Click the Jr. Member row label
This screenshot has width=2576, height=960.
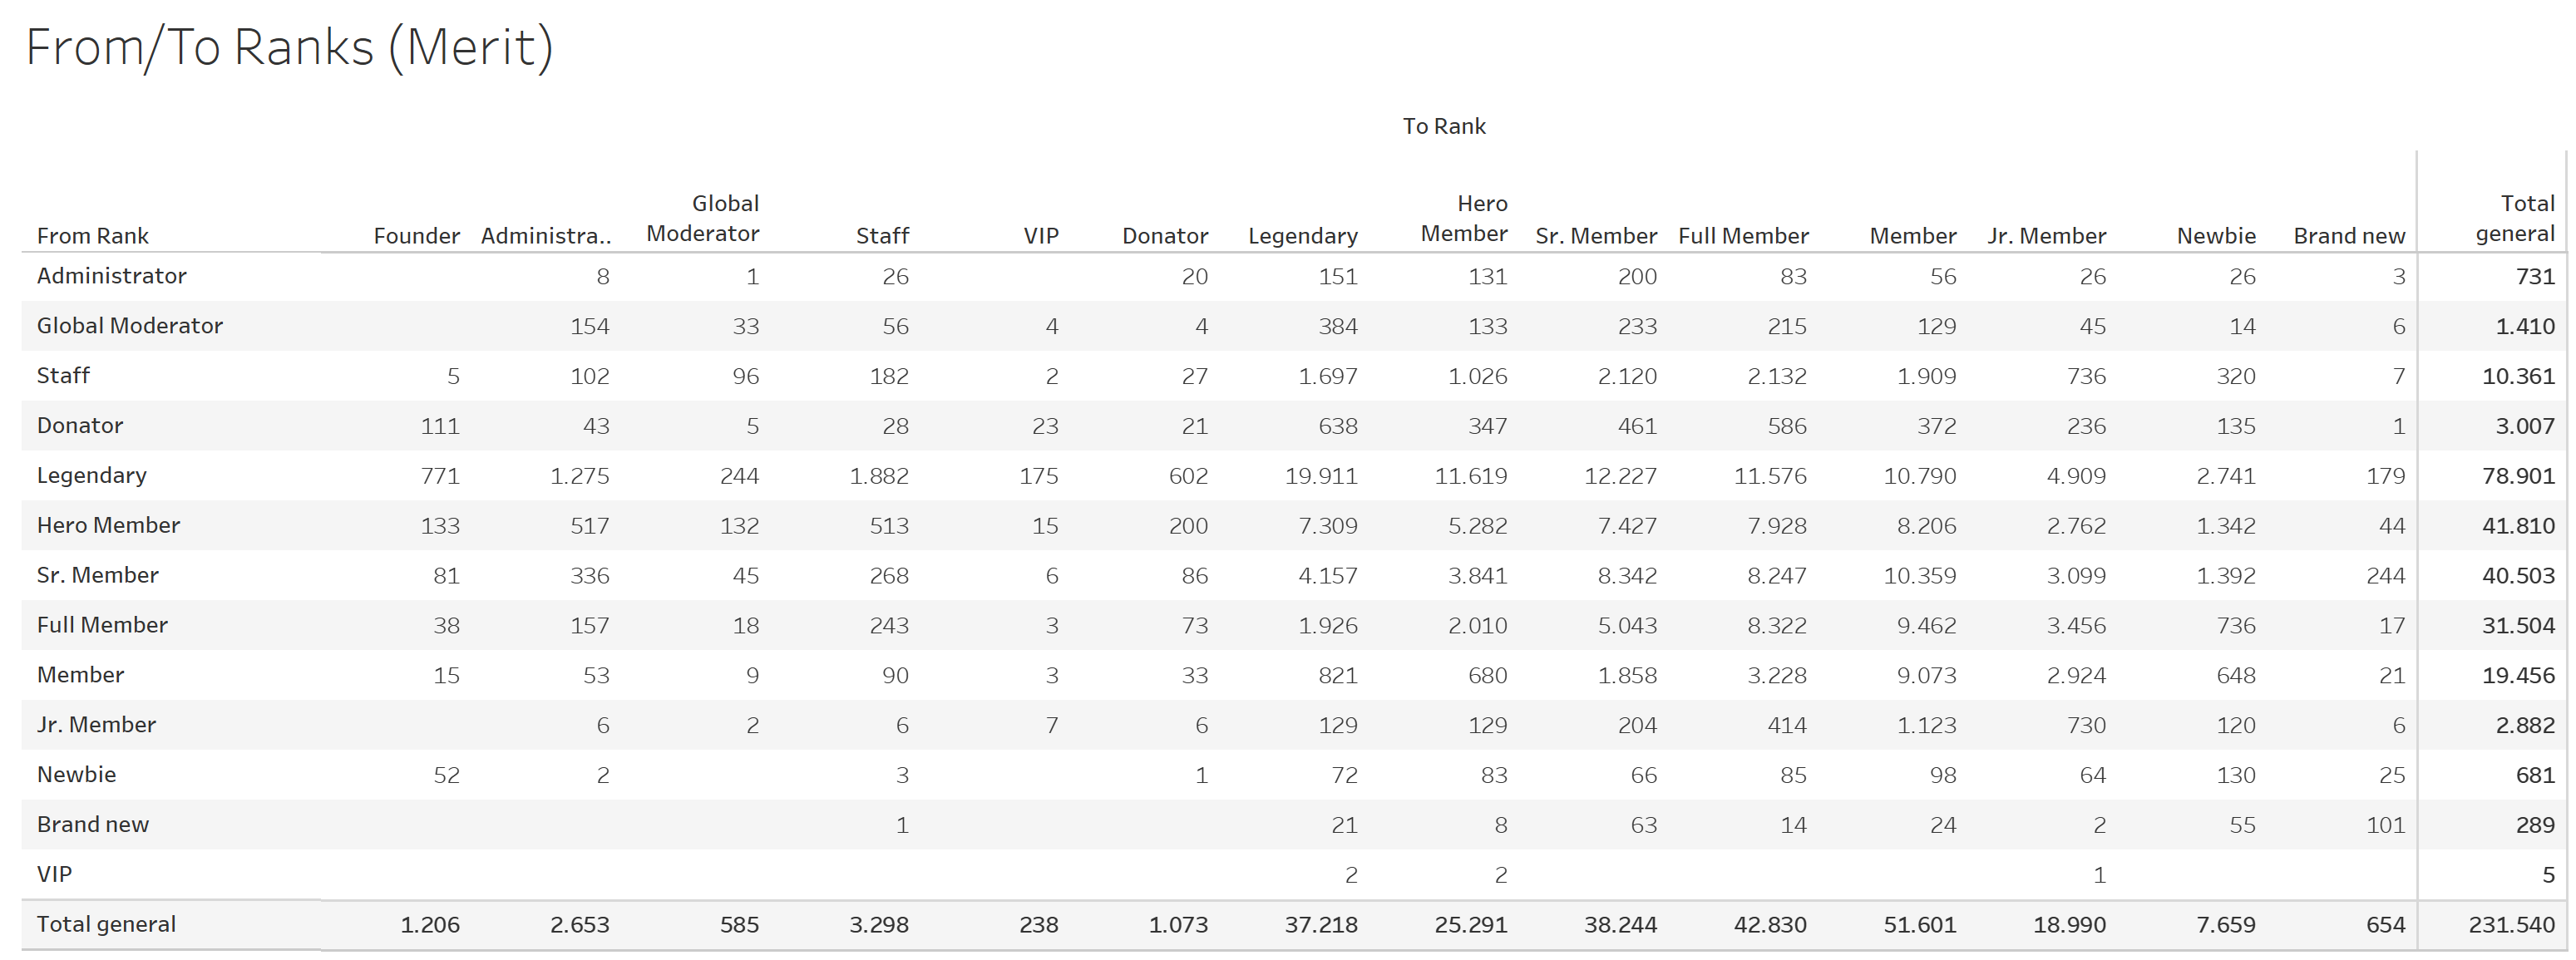click(x=96, y=725)
